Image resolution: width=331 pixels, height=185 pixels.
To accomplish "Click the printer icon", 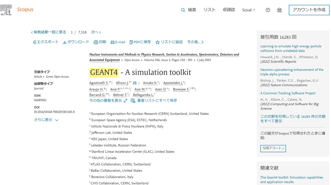I will pyautogui.click(x=96, y=42).
